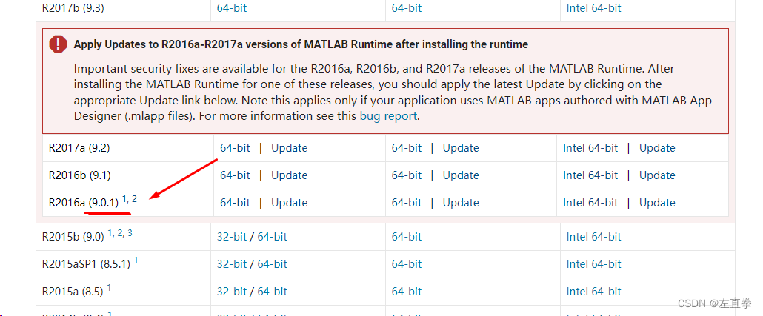Open R2016a Linux Update link
763x316 pixels.
pyautogui.click(x=460, y=203)
